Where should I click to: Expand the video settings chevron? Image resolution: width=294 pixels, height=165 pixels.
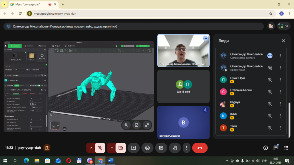point(112,148)
